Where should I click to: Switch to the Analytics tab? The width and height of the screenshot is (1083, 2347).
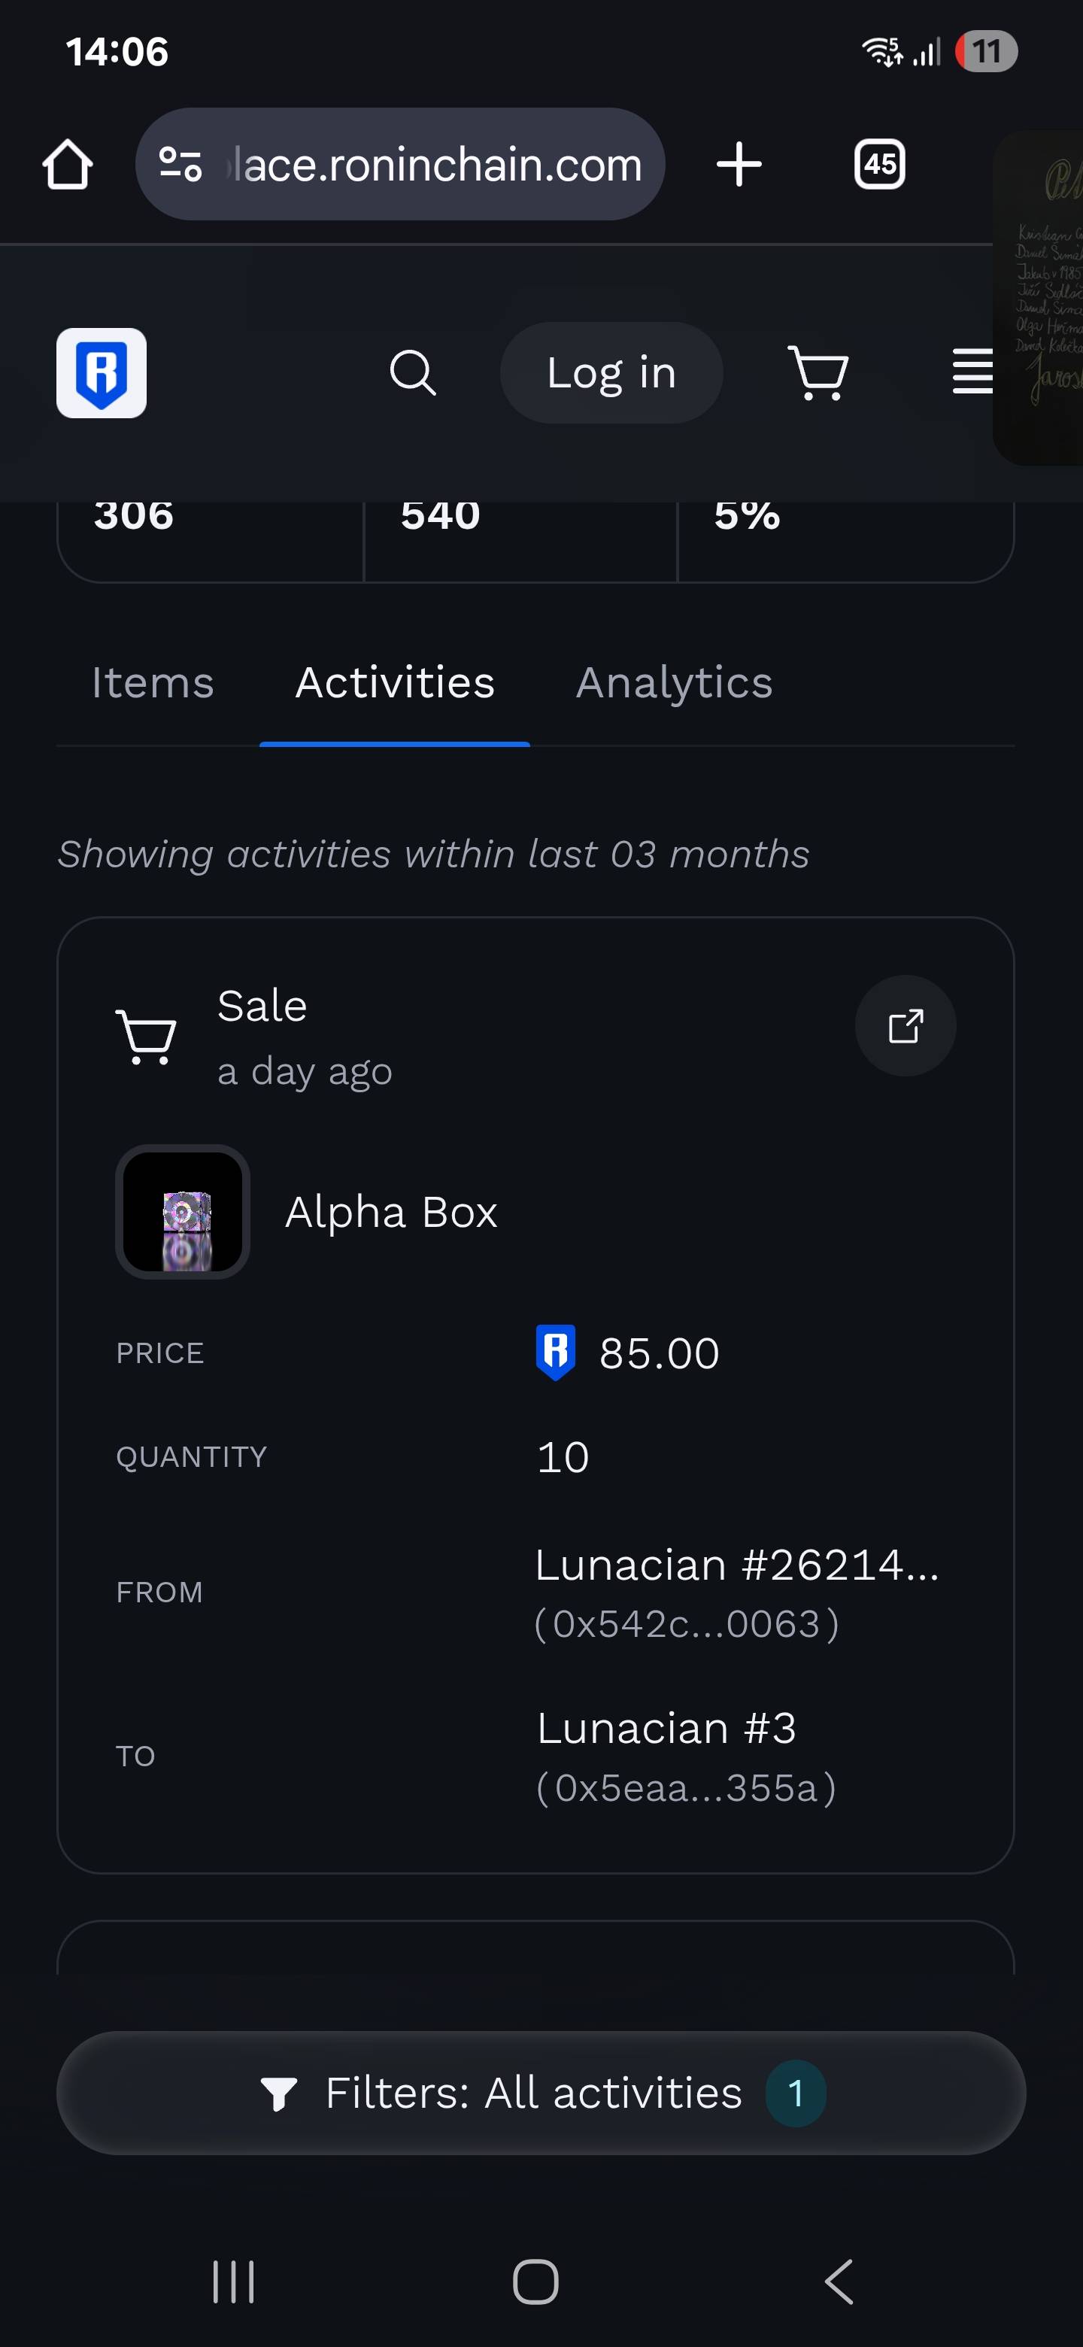pyautogui.click(x=674, y=683)
